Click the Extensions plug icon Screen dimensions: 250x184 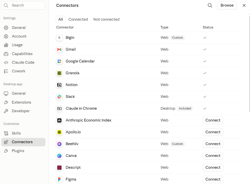tap(6, 102)
